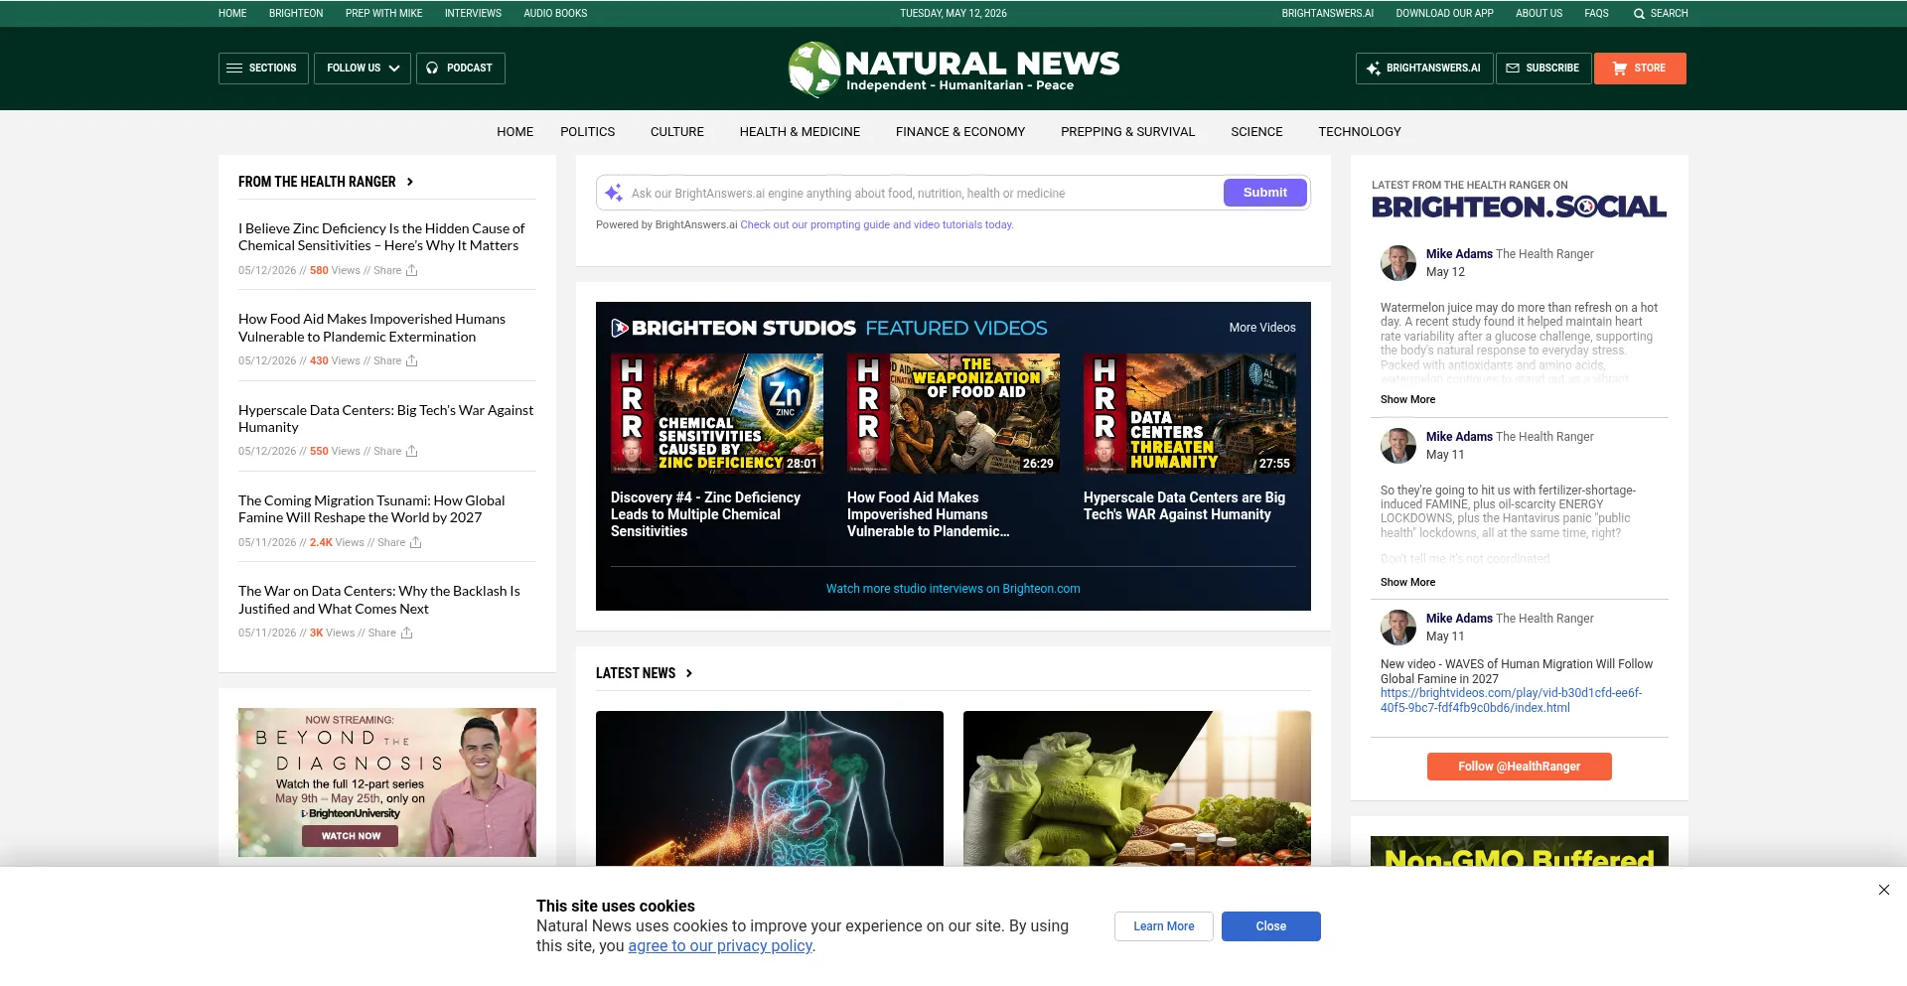
Task: Play the Data Centers Threaten Humanity thumbnail
Action: point(1190,413)
